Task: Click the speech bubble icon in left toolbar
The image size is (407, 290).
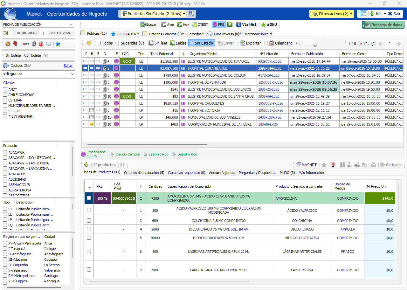Action: (x=49, y=44)
